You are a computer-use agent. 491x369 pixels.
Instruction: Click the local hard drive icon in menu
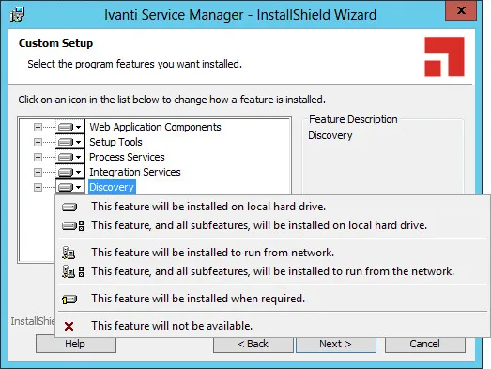point(69,208)
